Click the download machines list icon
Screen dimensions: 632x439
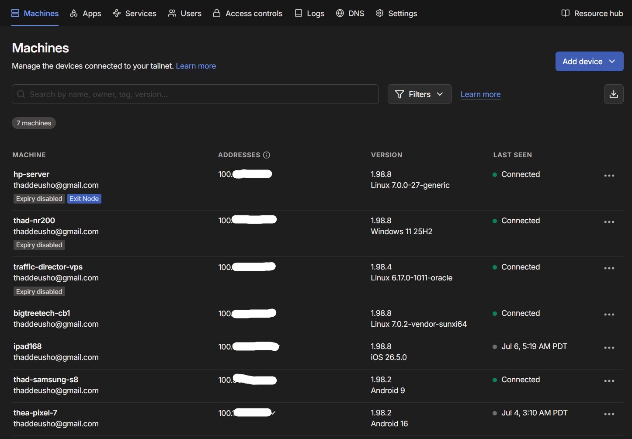click(614, 94)
